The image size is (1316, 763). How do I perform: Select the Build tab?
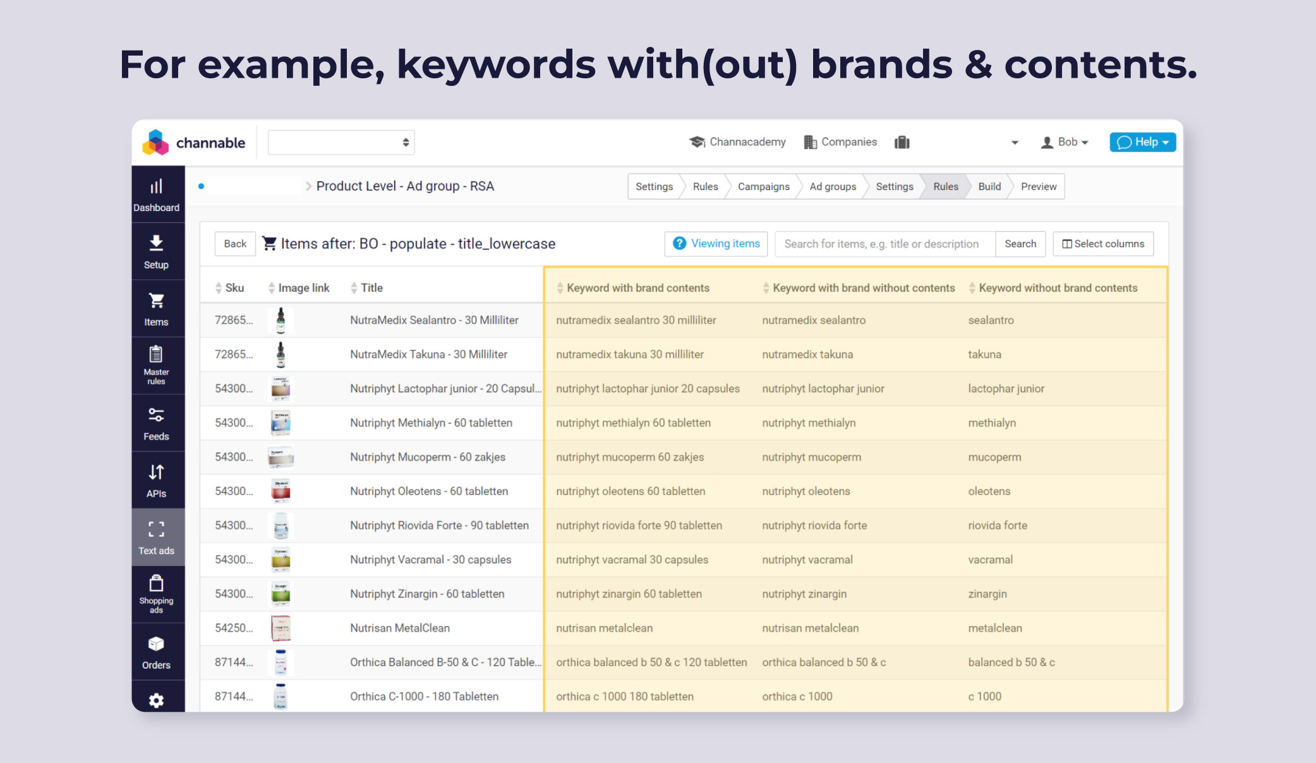pyautogui.click(x=989, y=186)
